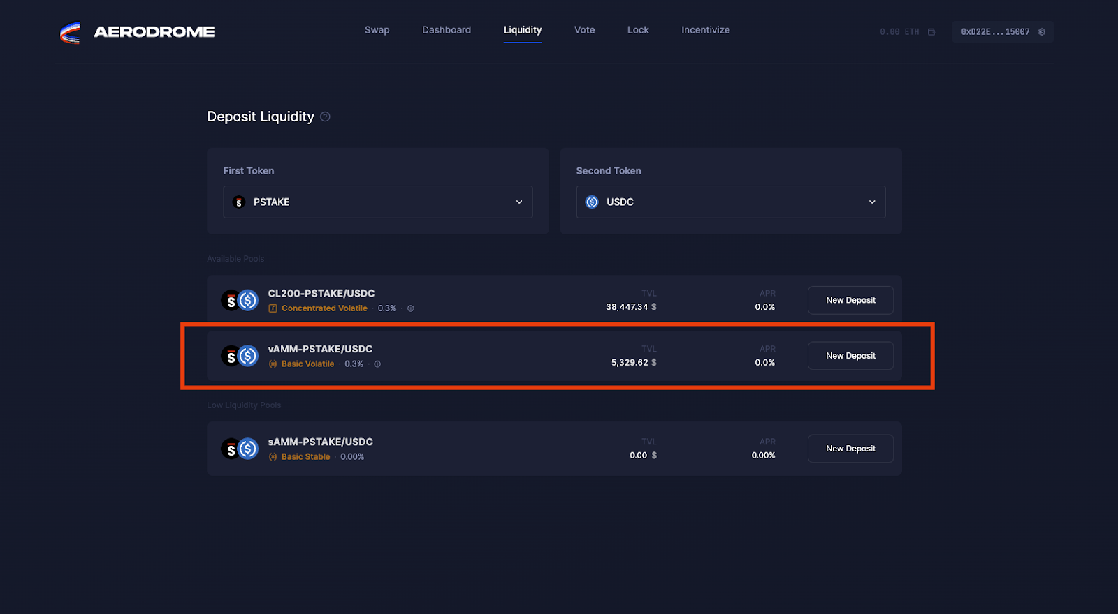Viewport: 1118px width, 614px height.
Task: Click the USDC token icon in Second Token
Action: pyautogui.click(x=592, y=202)
